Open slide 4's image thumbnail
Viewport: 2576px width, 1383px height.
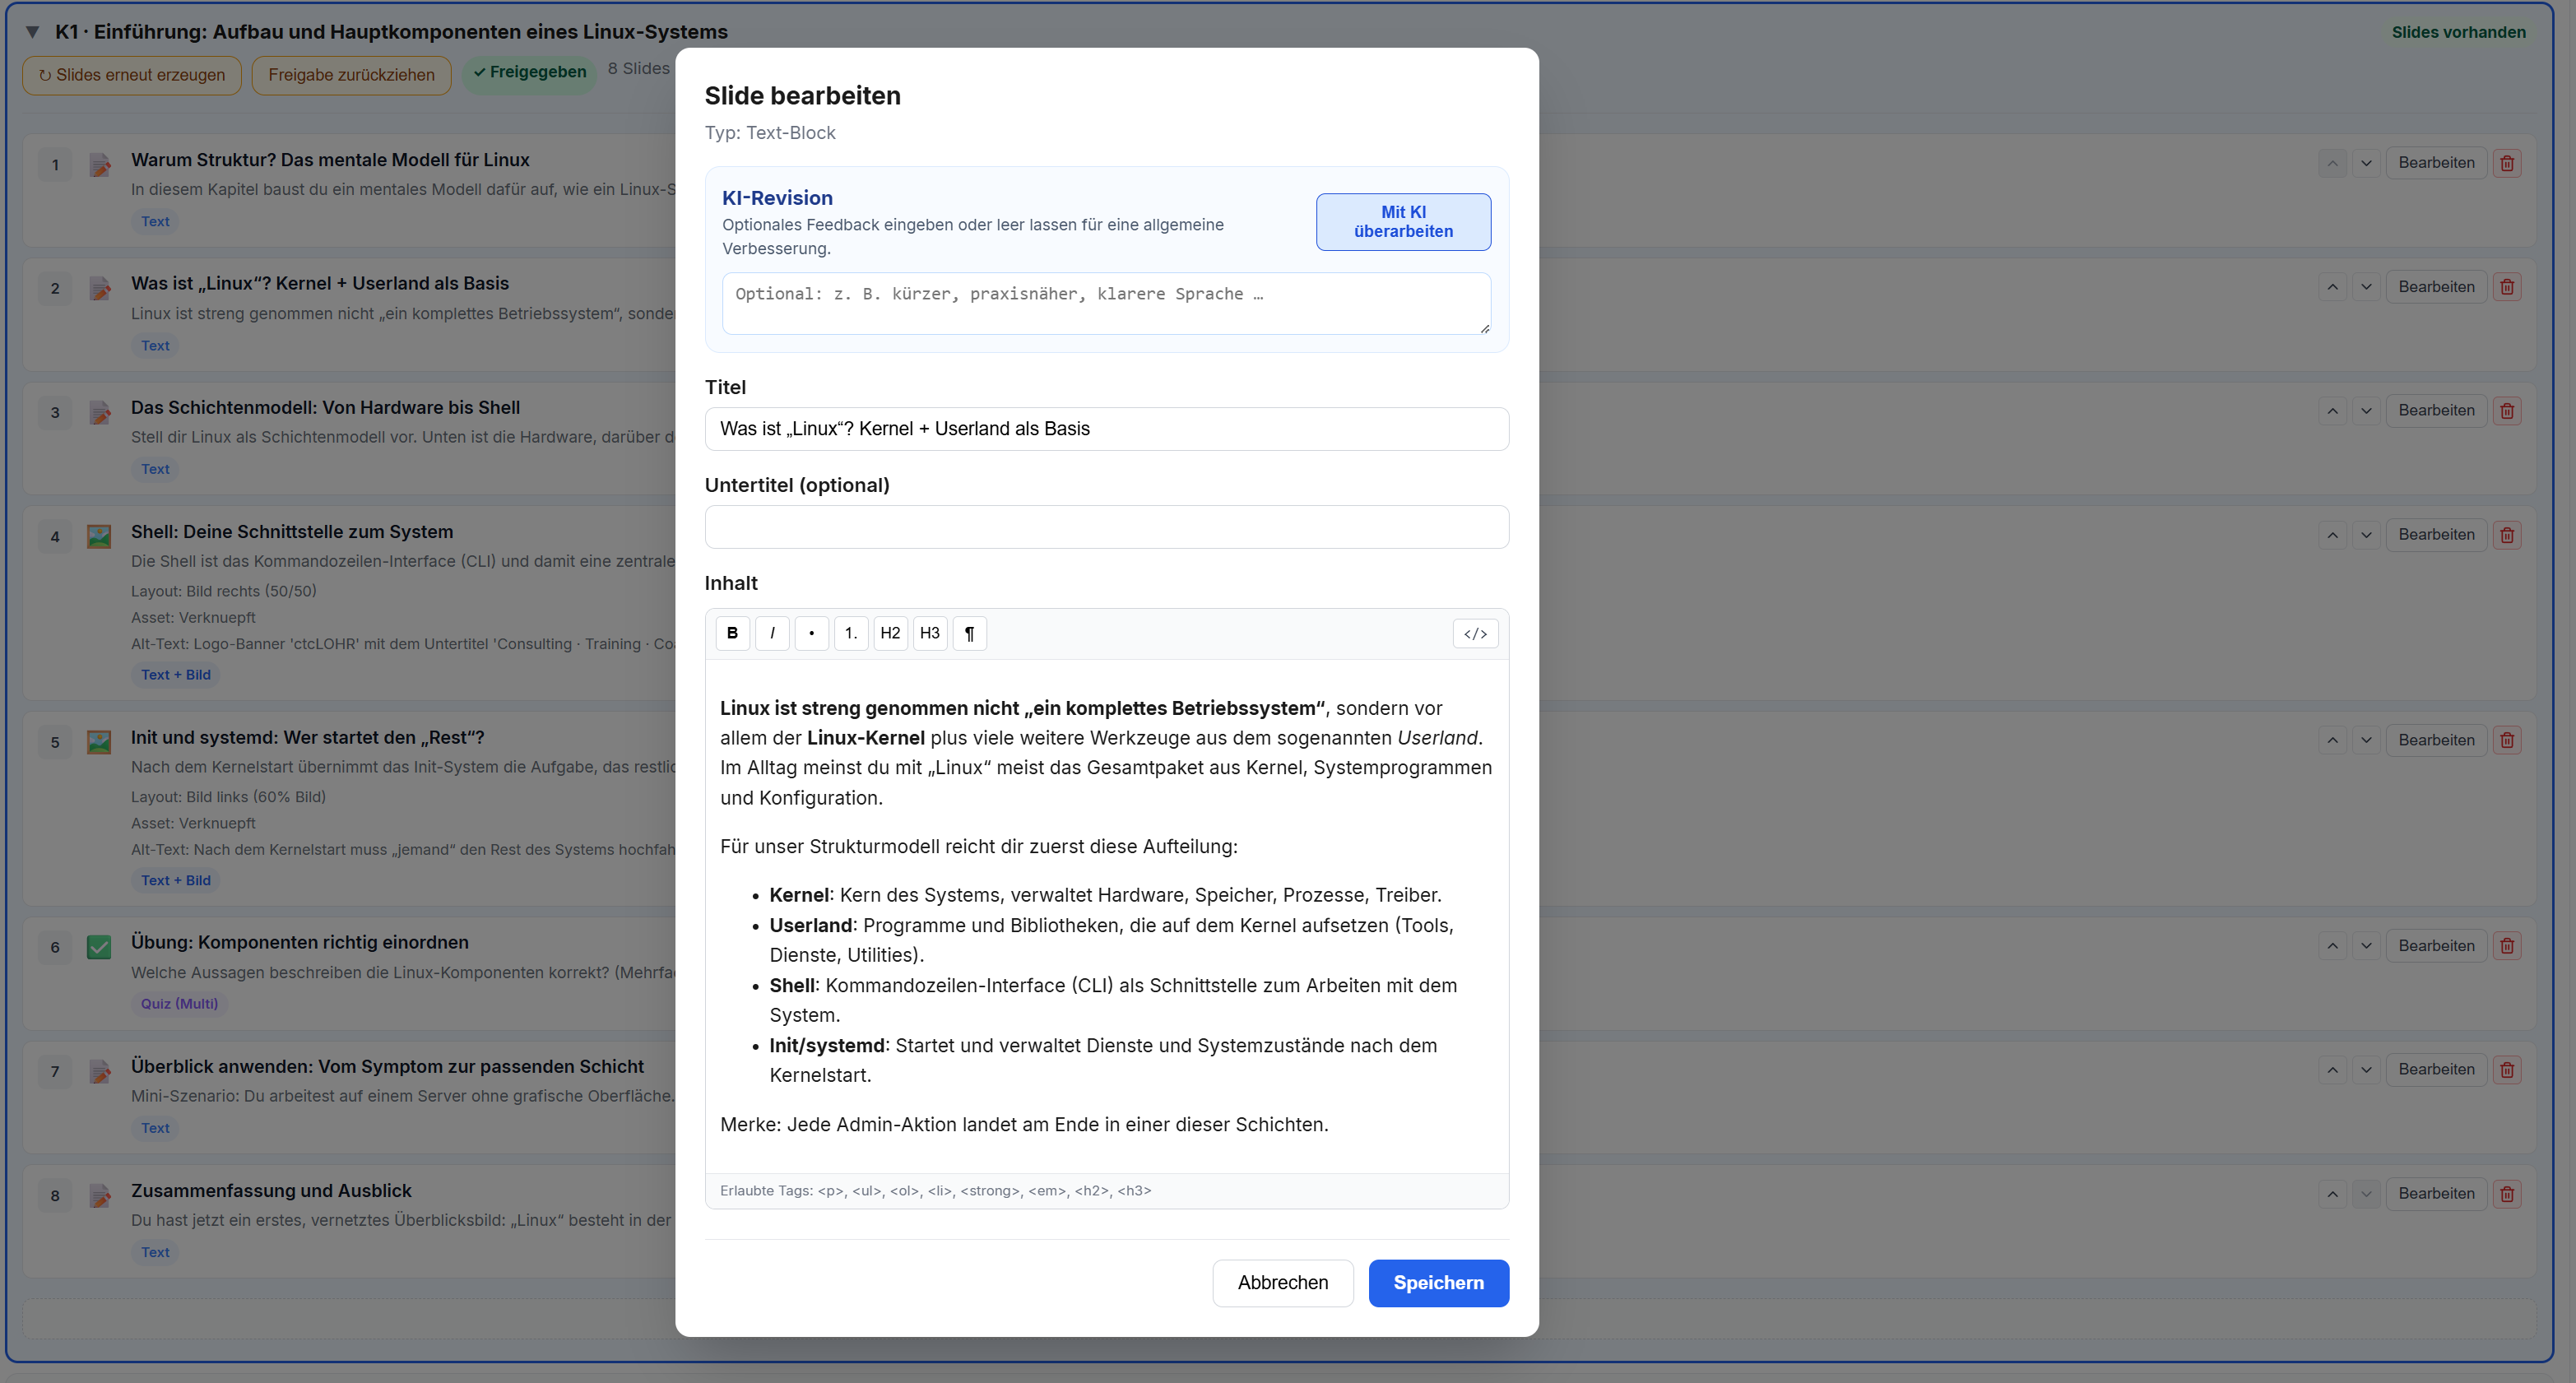pyautogui.click(x=99, y=537)
